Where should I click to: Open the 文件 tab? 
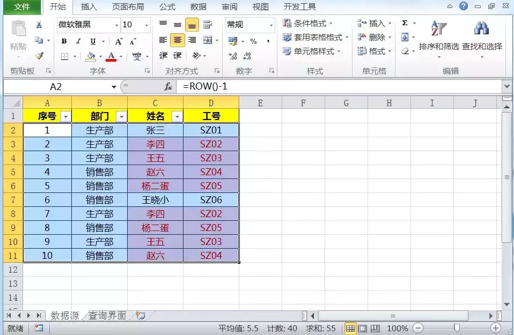[22, 7]
